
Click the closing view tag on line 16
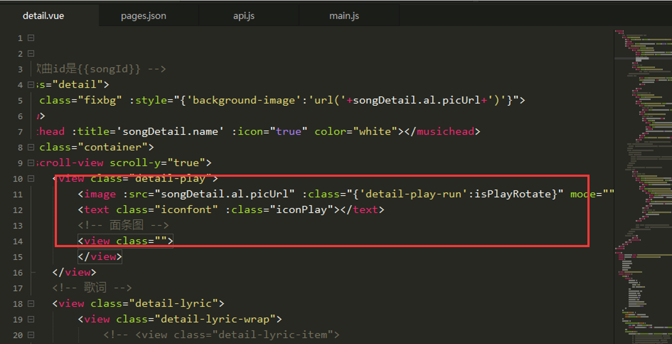pyautogui.click(x=74, y=272)
